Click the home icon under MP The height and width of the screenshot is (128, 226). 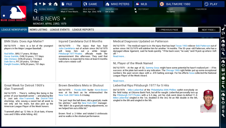coord(223,41)
